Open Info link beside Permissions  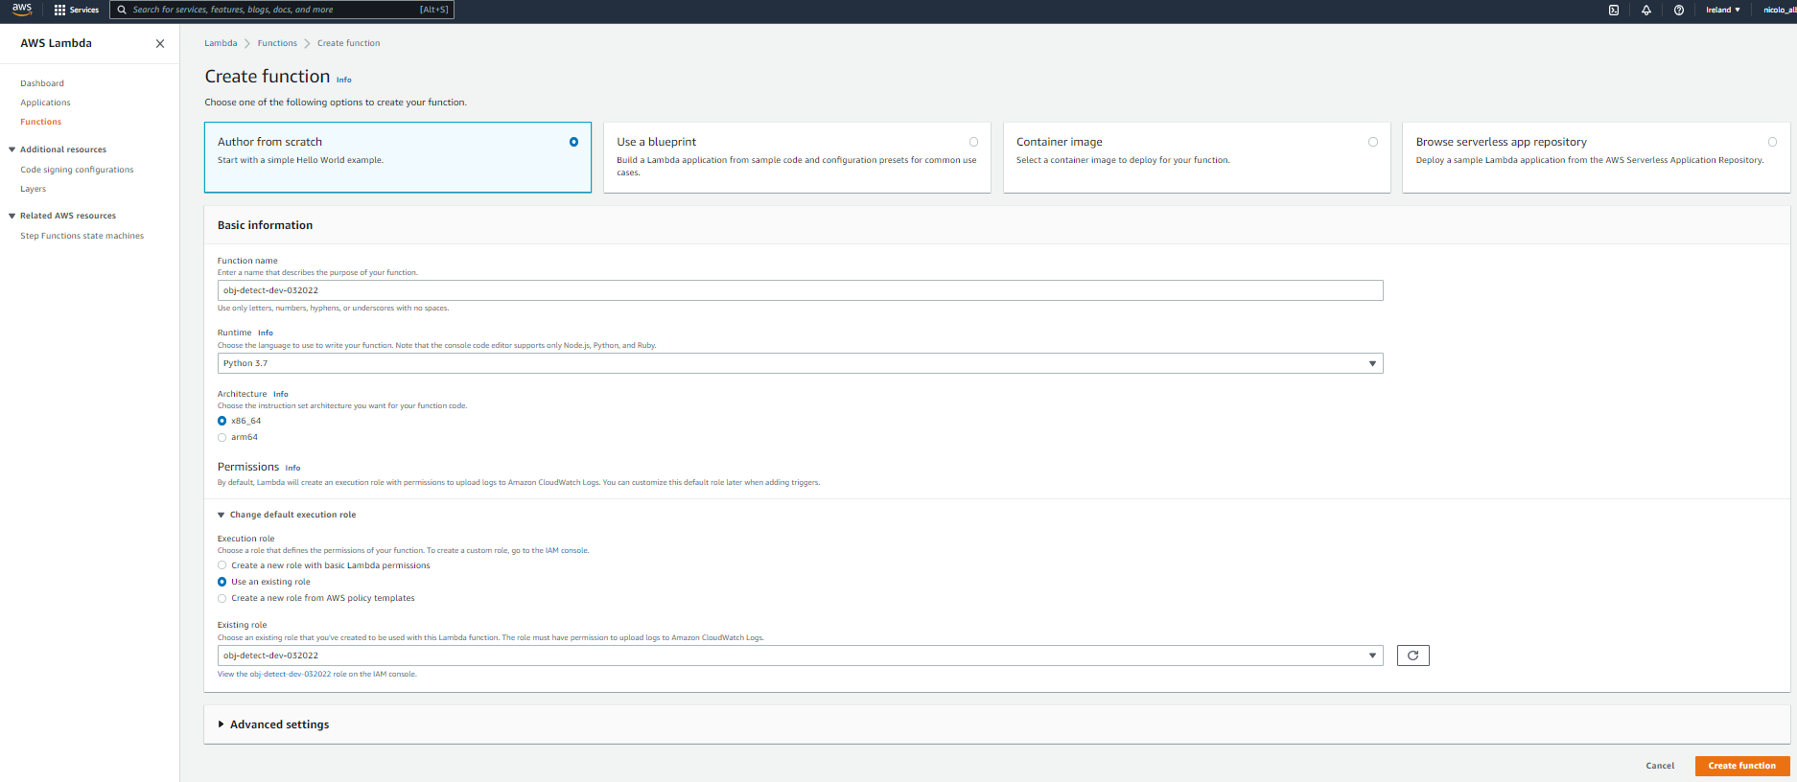pyautogui.click(x=293, y=468)
